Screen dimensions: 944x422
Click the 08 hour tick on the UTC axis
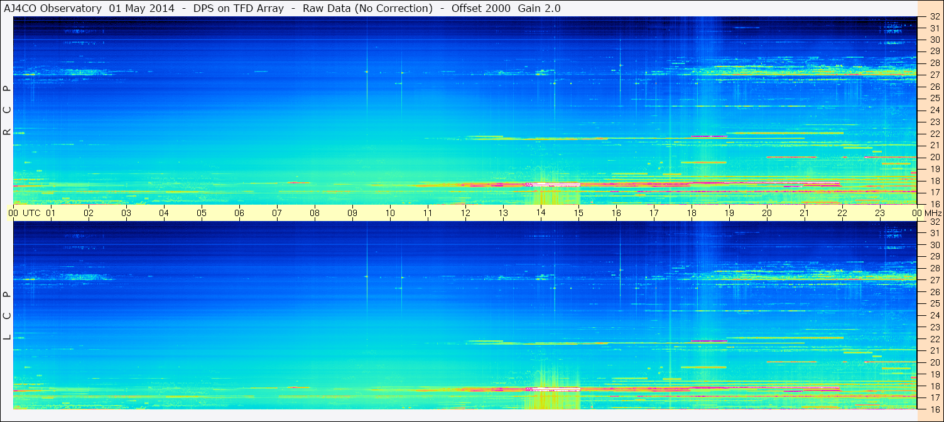(x=315, y=213)
